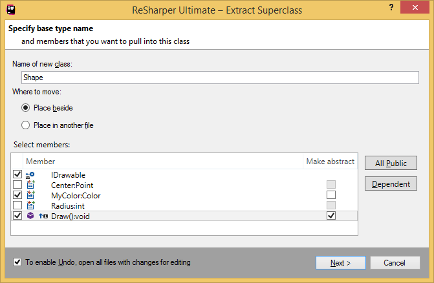Click the purple Draw() method icon

coord(30,216)
